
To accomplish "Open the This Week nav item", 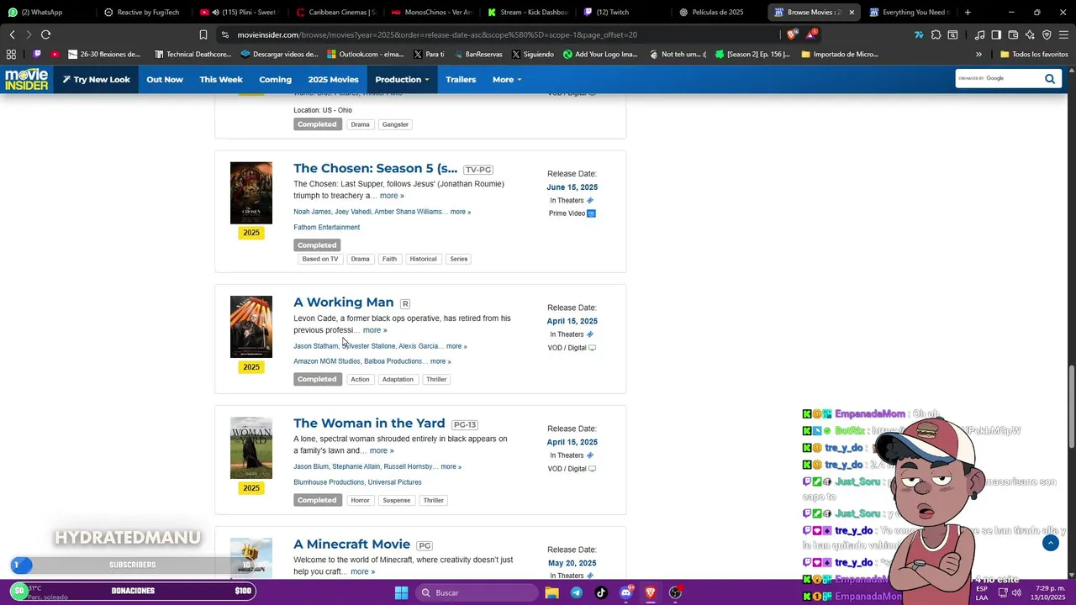I will (x=221, y=79).
